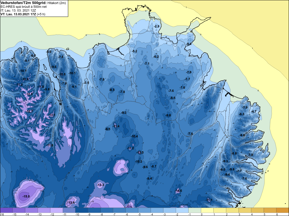Select the -12.5 temperature label
The image size is (289, 216).
click(x=29, y=94)
